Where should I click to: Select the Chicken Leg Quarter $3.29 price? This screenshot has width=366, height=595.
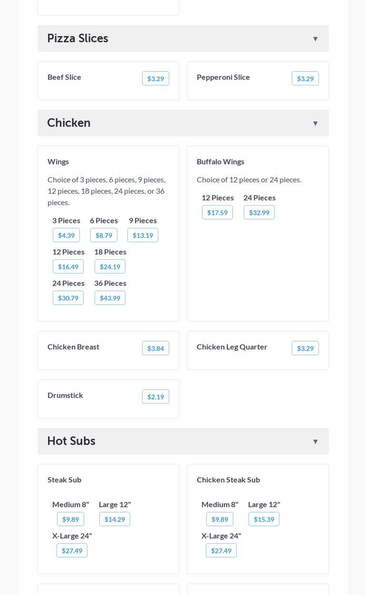coord(305,349)
